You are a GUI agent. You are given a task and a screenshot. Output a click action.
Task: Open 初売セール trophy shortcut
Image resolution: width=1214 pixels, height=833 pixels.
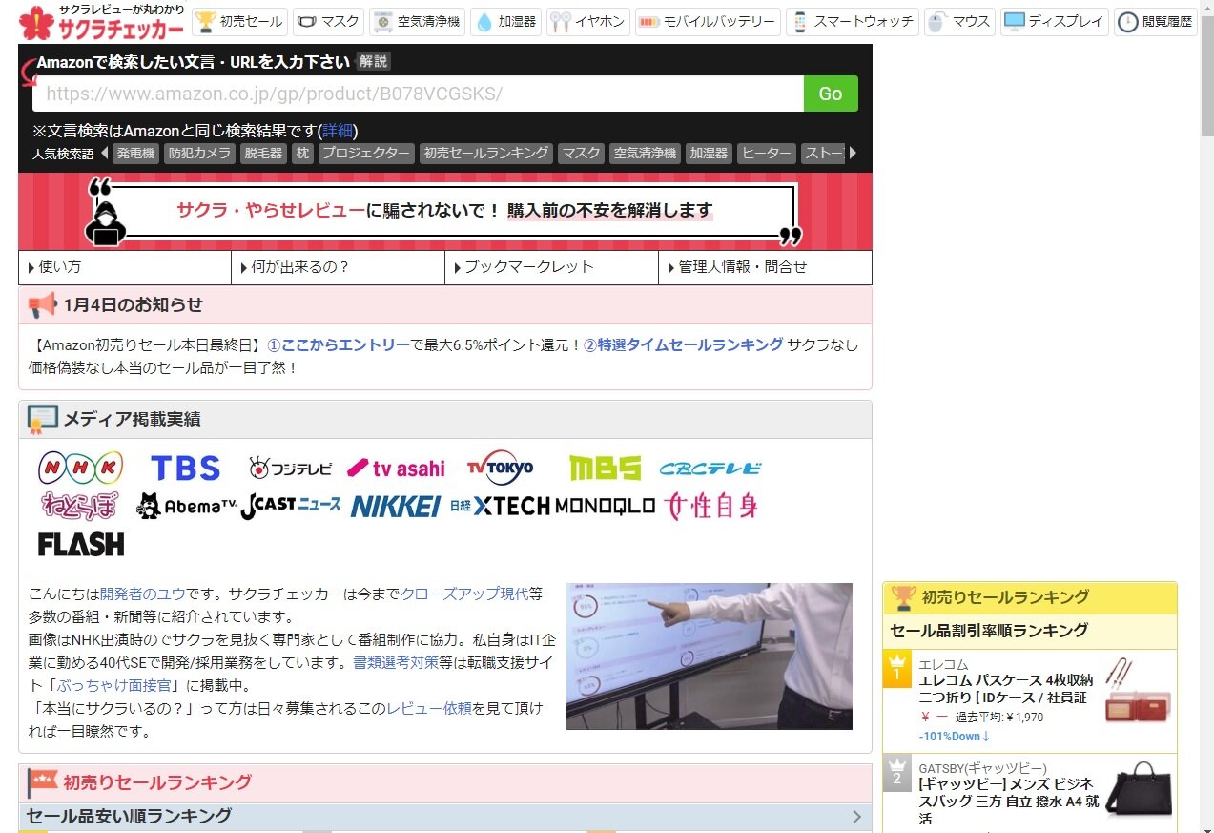point(238,21)
